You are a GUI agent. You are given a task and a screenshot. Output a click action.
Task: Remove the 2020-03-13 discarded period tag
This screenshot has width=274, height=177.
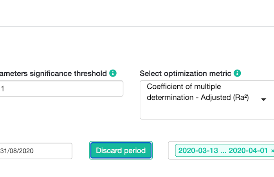[x=272, y=151]
